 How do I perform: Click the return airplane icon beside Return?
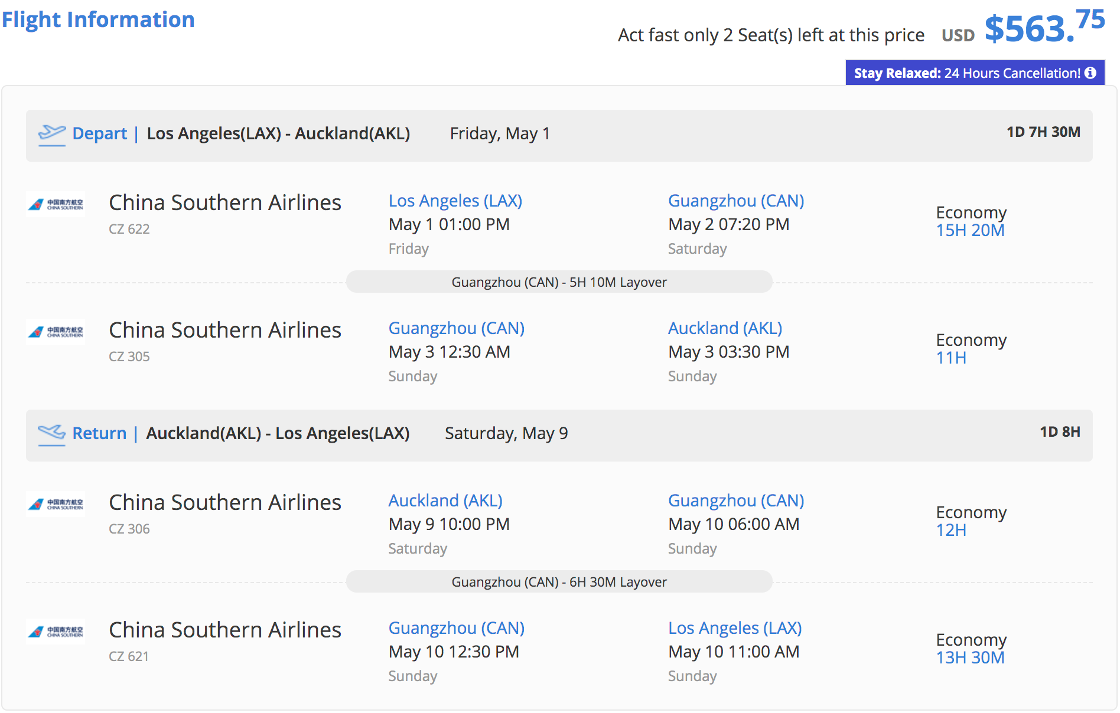coord(52,434)
